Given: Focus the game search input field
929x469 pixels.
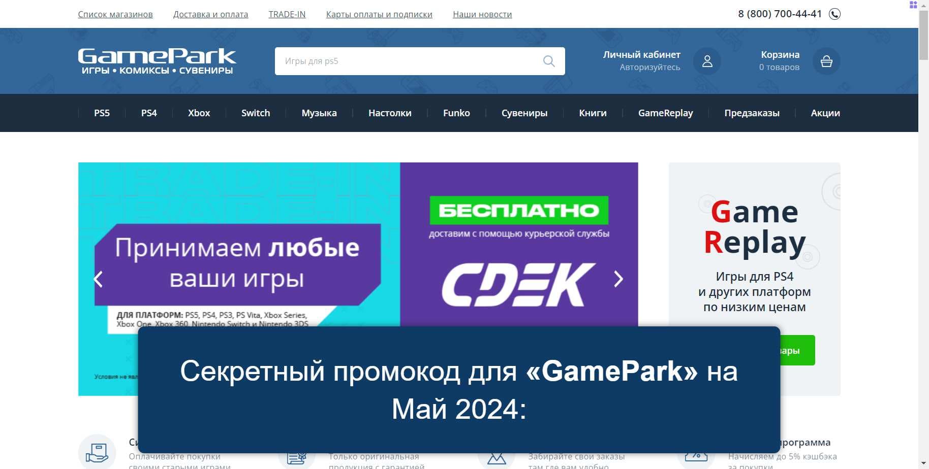Looking at the screenshot, I should 407,61.
